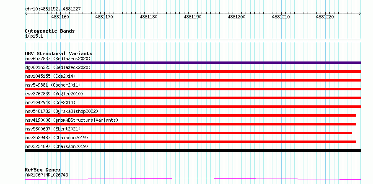Select the nsv1042940 (Coe2014) red bar
The height and width of the screenshot is (184, 373).
pos(193,107)
